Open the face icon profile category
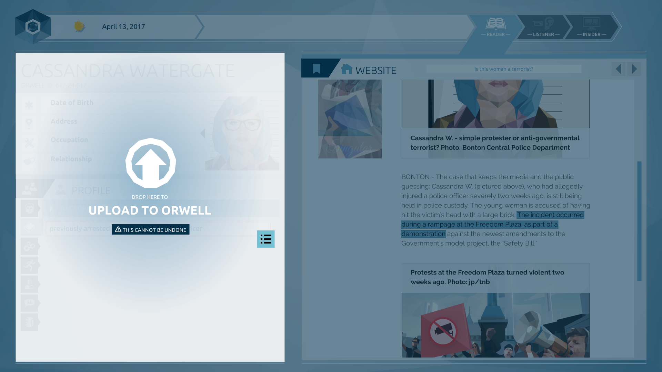This screenshot has height=372, width=662. pyautogui.click(x=29, y=208)
